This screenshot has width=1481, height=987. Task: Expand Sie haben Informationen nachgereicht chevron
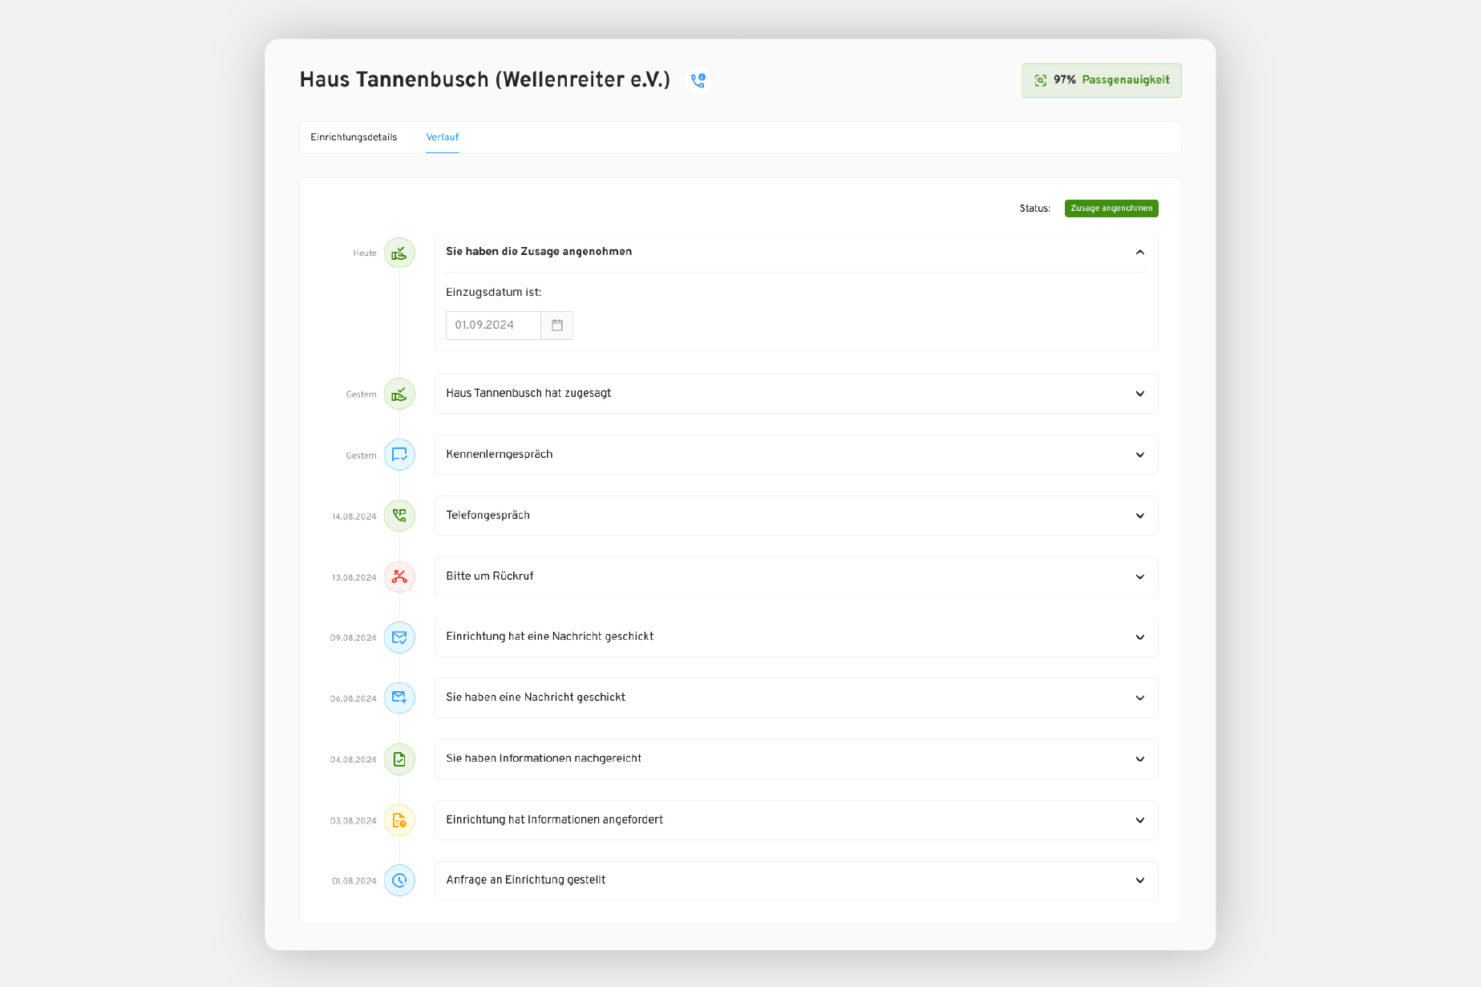[1139, 759]
